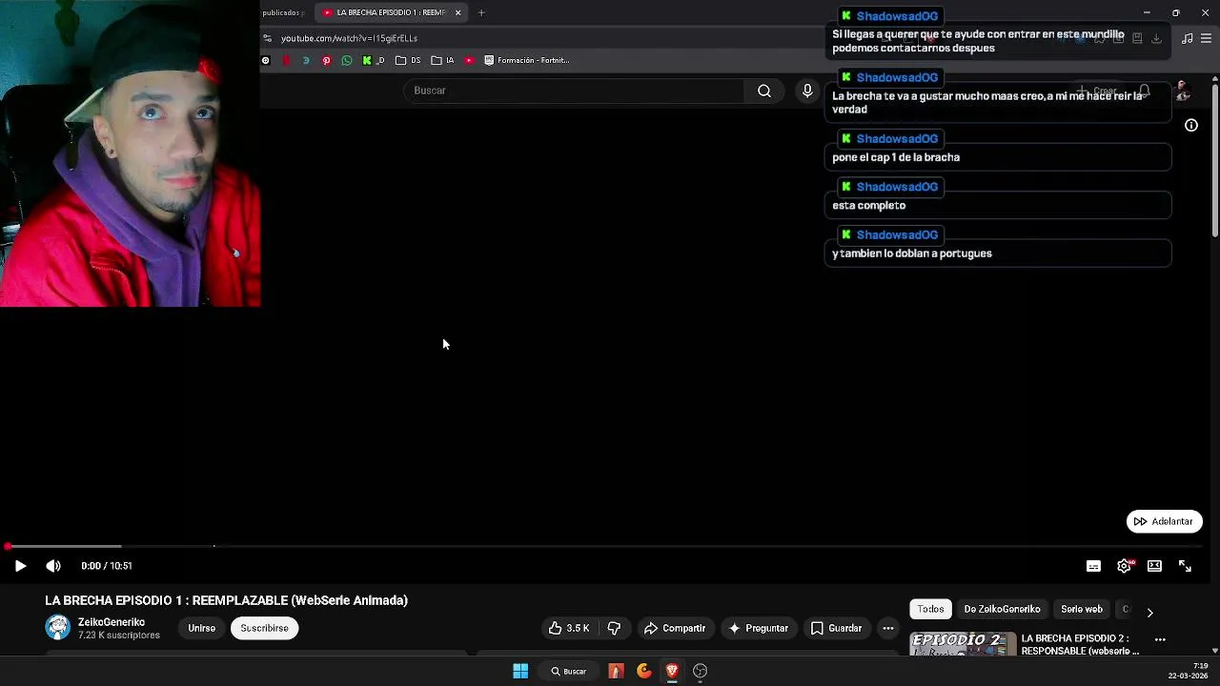This screenshot has height=686, width=1220.
Task: Open the video settings gear
Action: [x=1125, y=566]
